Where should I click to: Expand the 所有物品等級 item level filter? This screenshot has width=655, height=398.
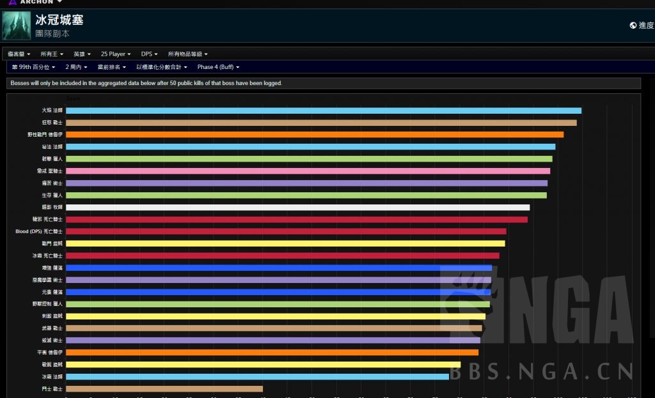tap(187, 54)
